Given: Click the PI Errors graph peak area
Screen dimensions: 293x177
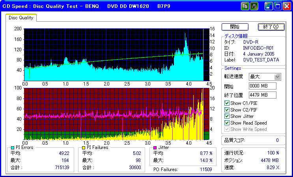Looking at the screenshot, I should coord(185,43).
